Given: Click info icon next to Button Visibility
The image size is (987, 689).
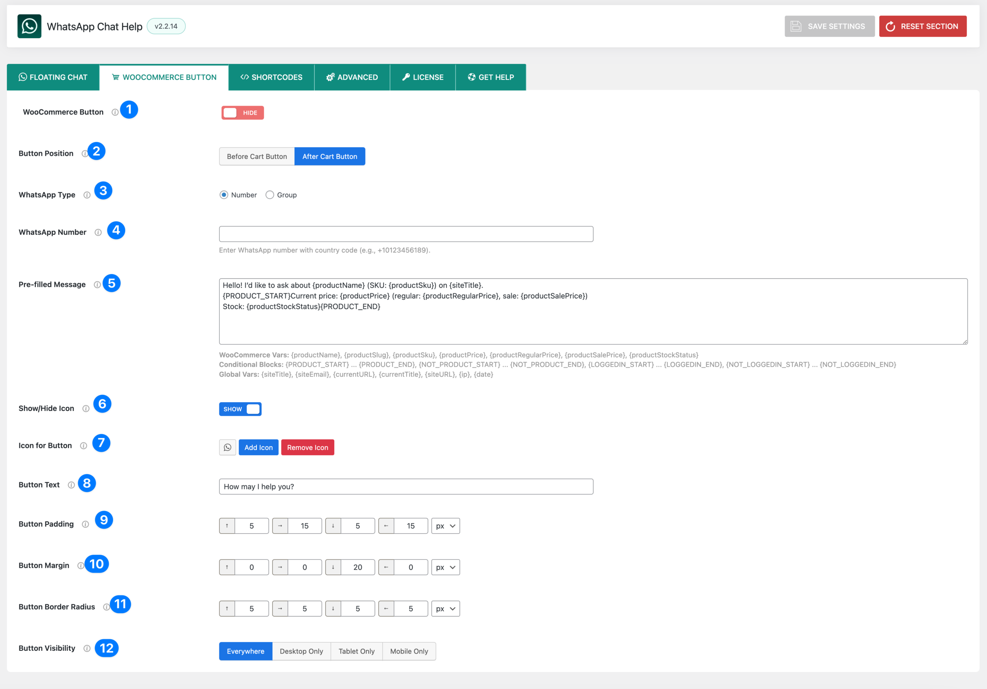Looking at the screenshot, I should click(87, 648).
